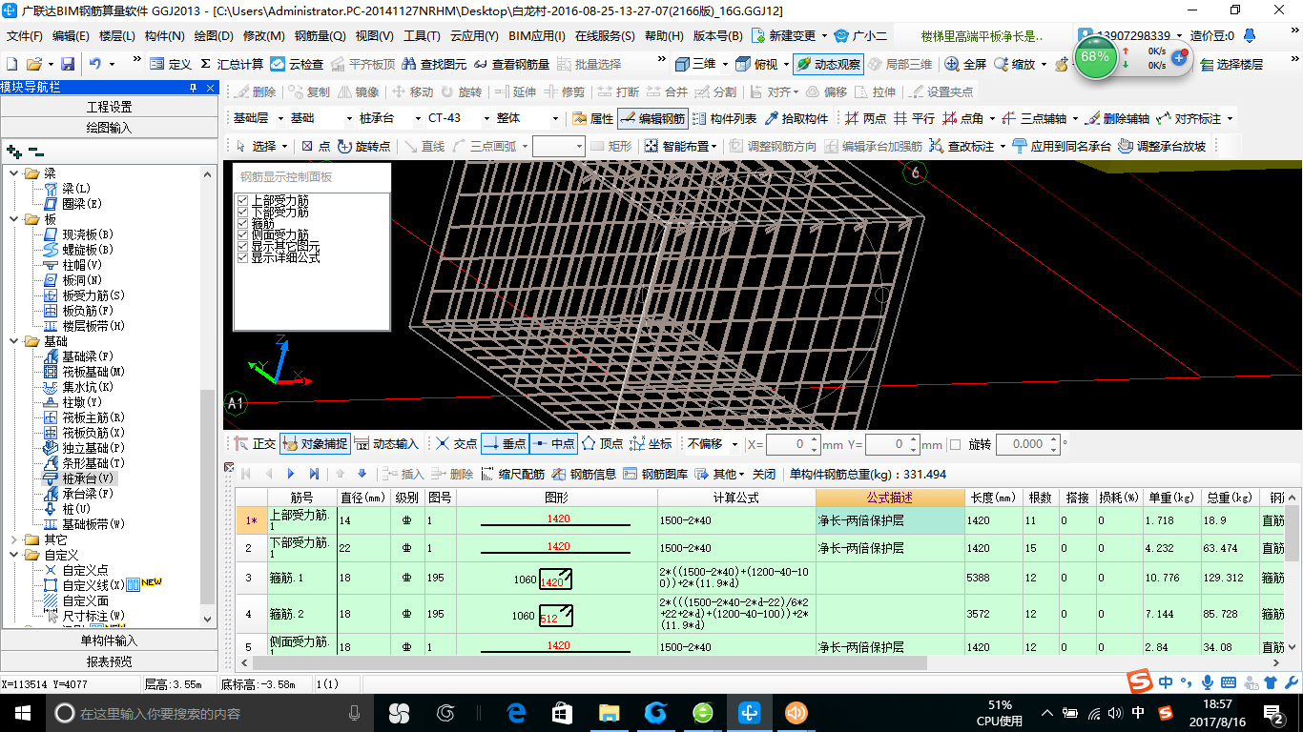Click 关闭 in rebar table toolbar
This screenshot has width=1303, height=732.
(764, 474)
